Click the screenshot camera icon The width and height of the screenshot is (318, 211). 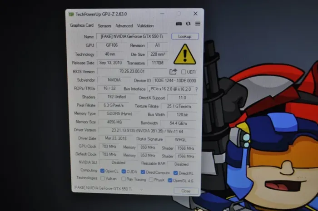(179, 24)
